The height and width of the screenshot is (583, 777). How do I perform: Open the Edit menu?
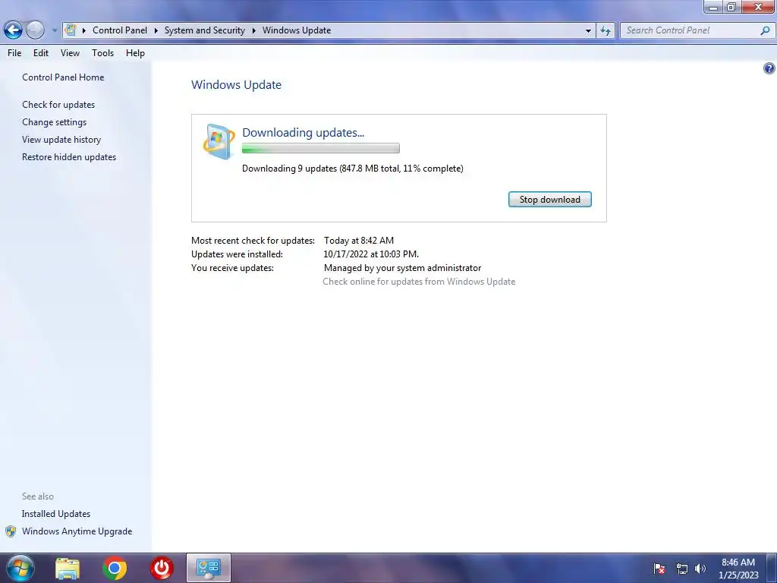(41, 53)
